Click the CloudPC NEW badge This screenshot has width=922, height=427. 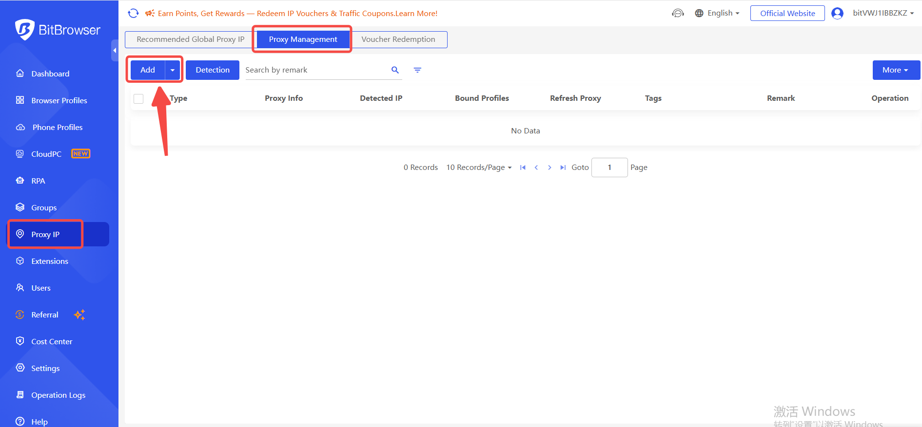tap(80, 154)
